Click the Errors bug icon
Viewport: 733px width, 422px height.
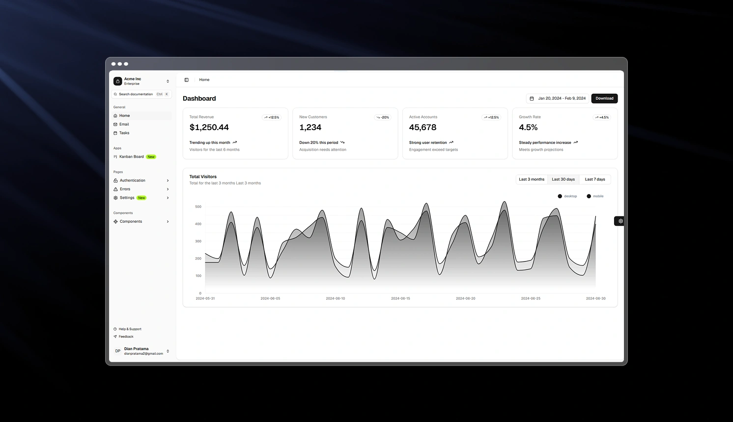pyautogui.click(x=115, y=189)
